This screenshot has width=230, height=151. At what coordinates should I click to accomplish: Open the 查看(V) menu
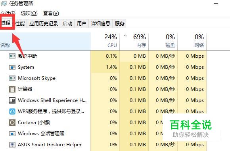pos(51,13)
